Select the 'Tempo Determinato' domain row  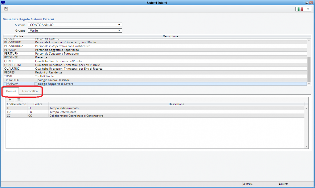coord(155,112)
